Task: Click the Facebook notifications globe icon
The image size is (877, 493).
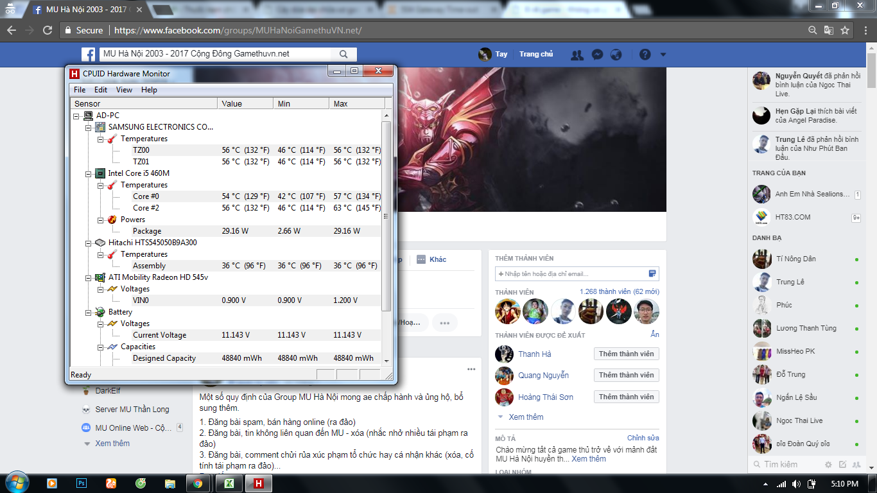Action: (616, 55)
